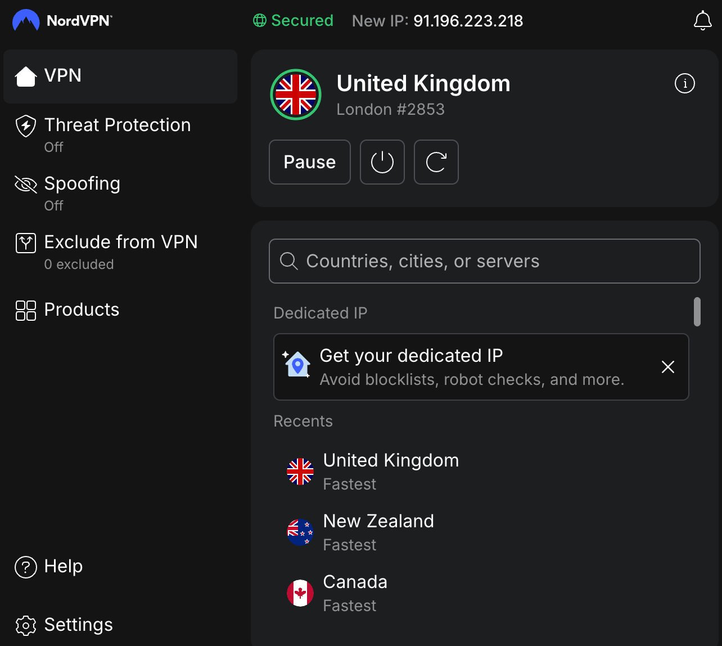Viewport: 722px width, 646px height.
Task: Click the Spoofing crossed-eye icon
Action: point(26,184)
